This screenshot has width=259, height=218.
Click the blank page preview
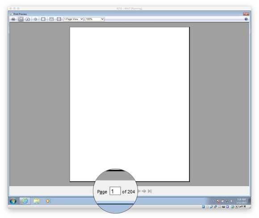click(x=129, y=104)
